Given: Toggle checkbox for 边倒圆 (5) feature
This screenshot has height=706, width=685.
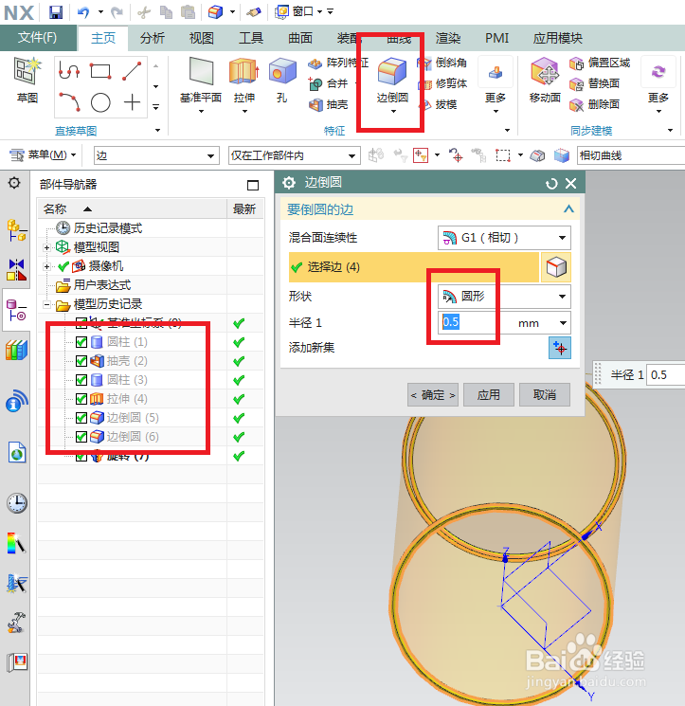Looking at the screenshot, I should (x=81, y=418).
